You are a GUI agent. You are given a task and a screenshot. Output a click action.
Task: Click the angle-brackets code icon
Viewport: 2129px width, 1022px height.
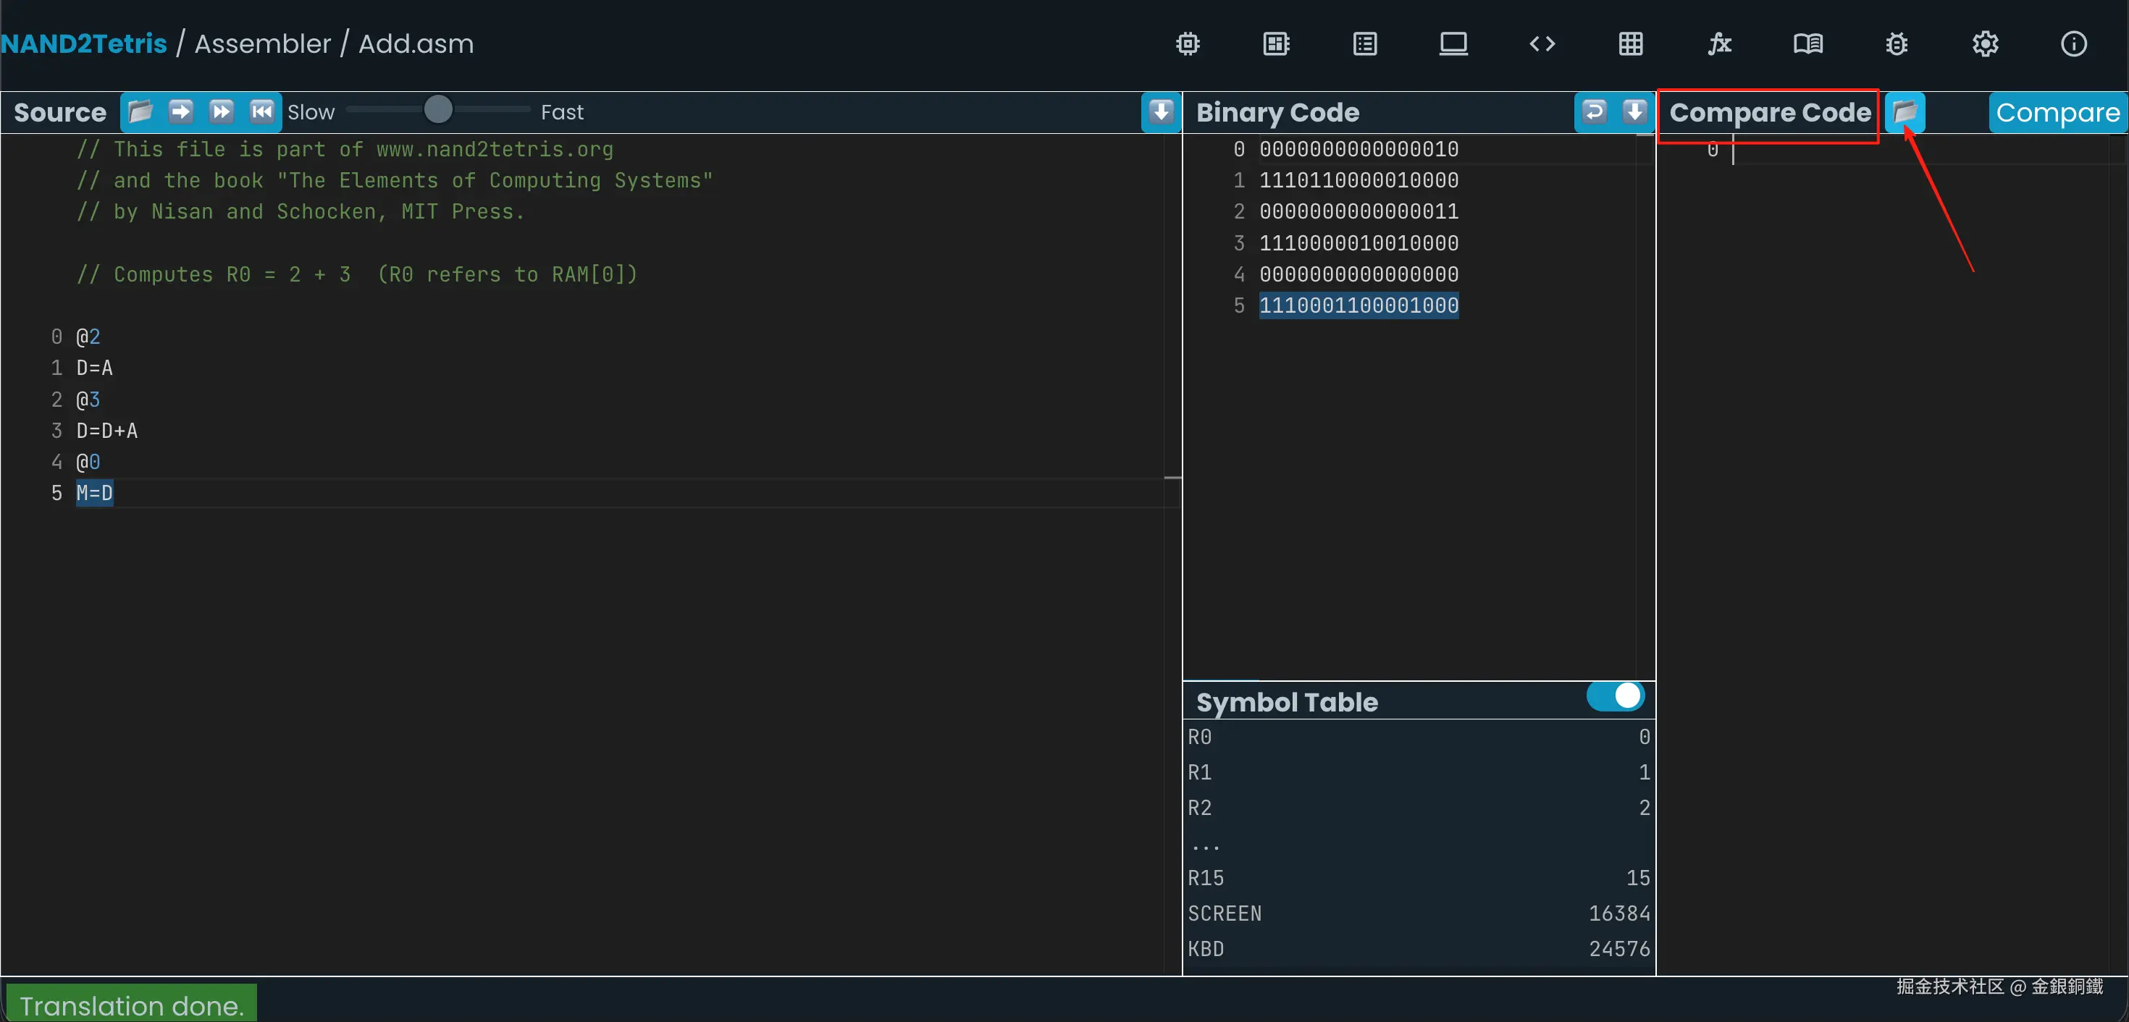point(1542,43)
